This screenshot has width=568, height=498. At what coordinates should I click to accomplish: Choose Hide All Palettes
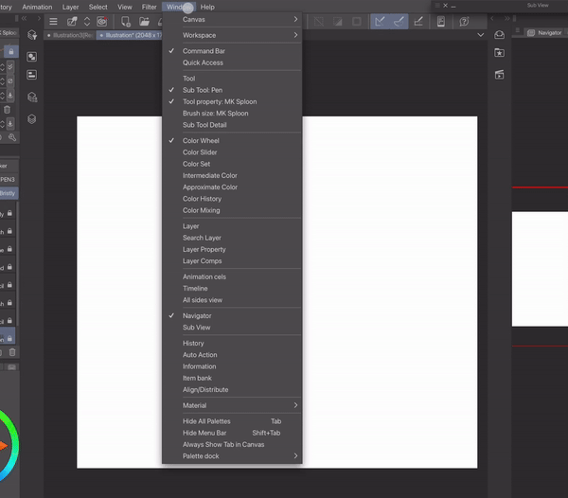pyautogui.click(x=206, y=421)
